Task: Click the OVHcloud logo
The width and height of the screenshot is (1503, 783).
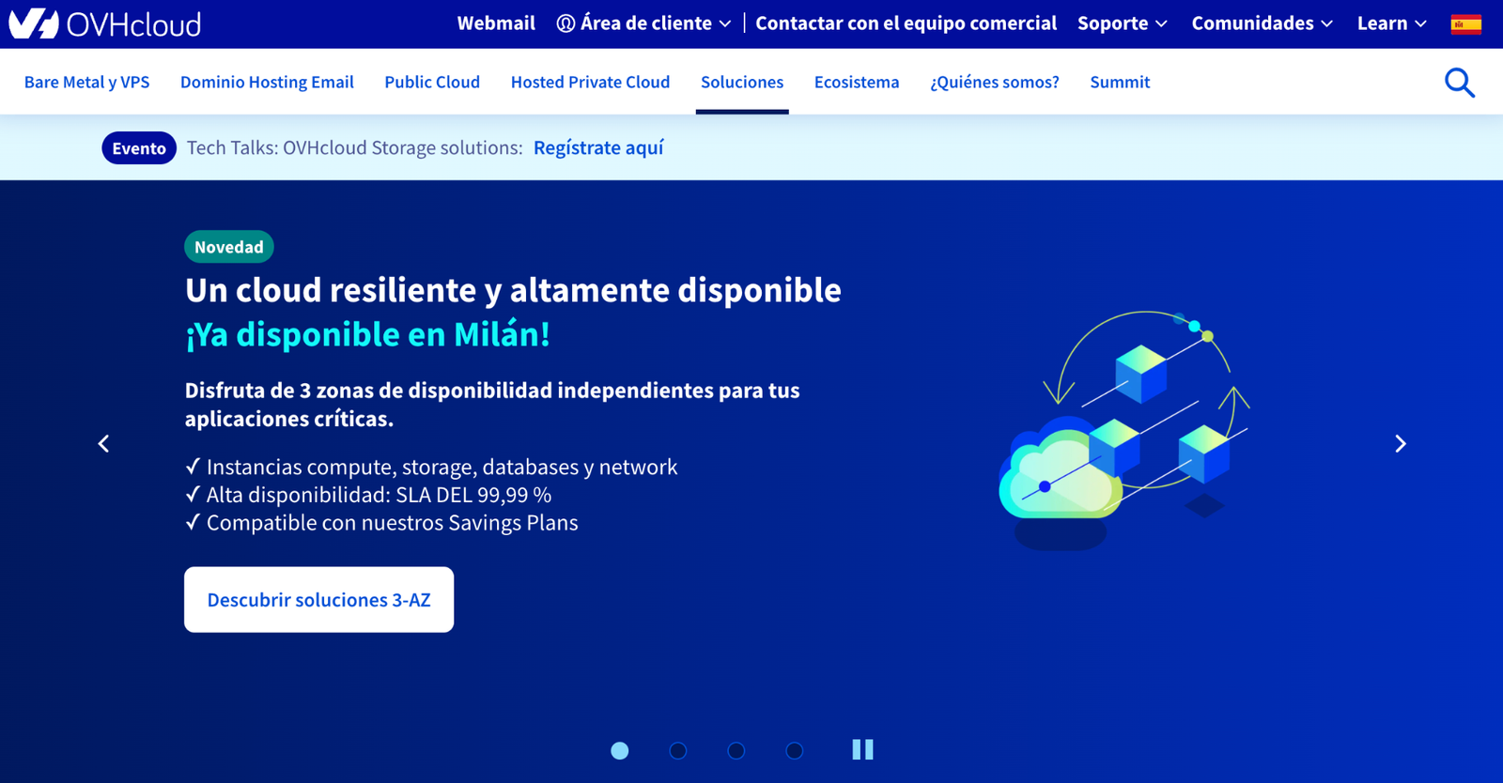Action: tap(104, 23)
